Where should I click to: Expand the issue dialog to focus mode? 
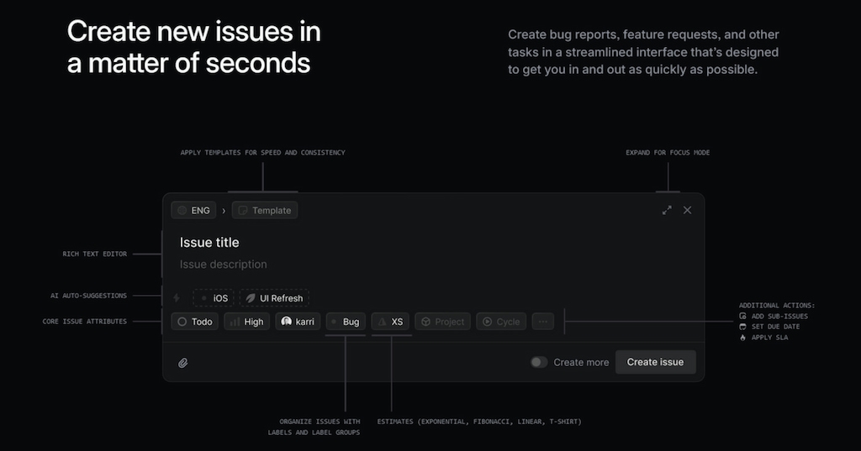pyautogui.click(x=667, y=210)
